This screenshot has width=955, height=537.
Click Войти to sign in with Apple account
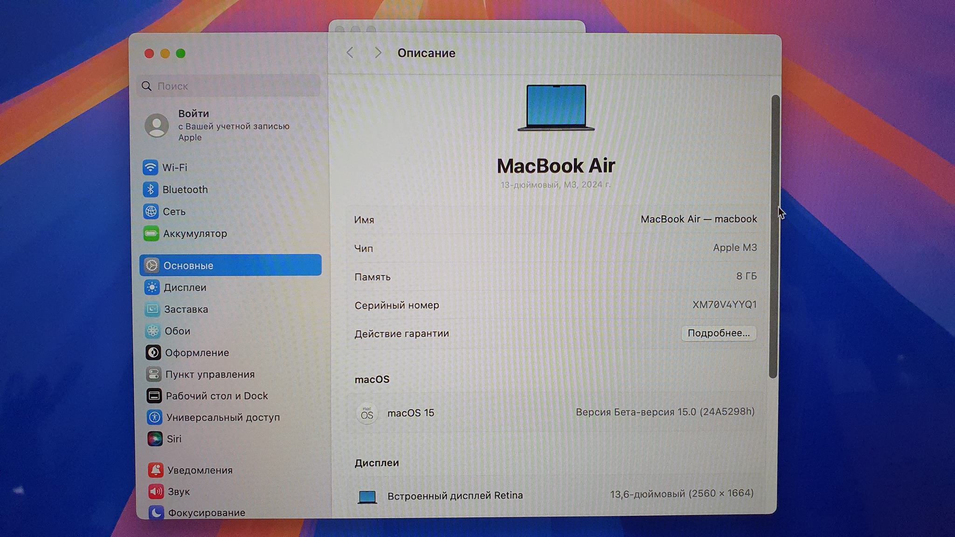[x=194, y=114]
